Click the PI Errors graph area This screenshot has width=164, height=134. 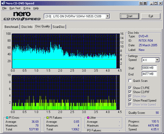click(66, 51)
